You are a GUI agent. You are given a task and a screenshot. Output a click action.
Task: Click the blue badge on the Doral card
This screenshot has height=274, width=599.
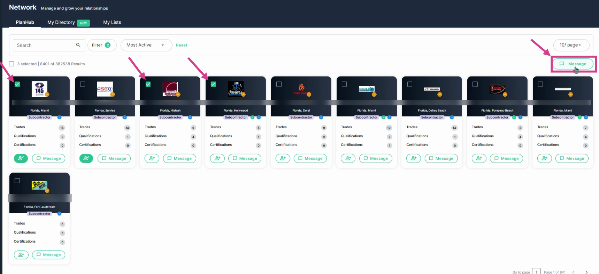pos(321,117)
